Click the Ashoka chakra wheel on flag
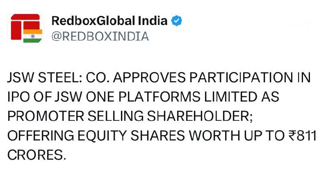 [33, 36]
